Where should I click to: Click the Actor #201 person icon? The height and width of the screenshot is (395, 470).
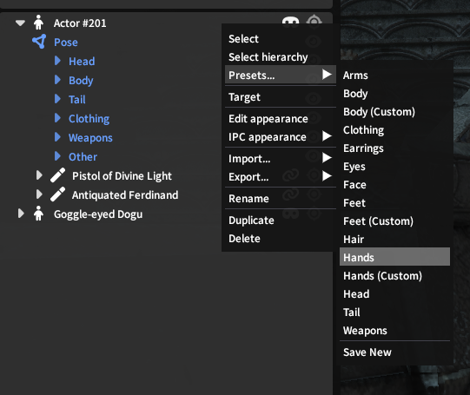pos(38,23)
